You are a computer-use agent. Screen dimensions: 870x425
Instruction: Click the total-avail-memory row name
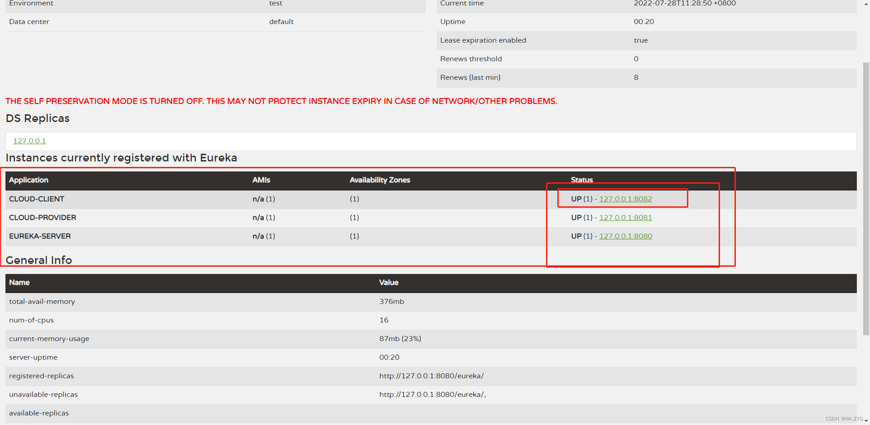pyautogui.click(x=42, y=302)
